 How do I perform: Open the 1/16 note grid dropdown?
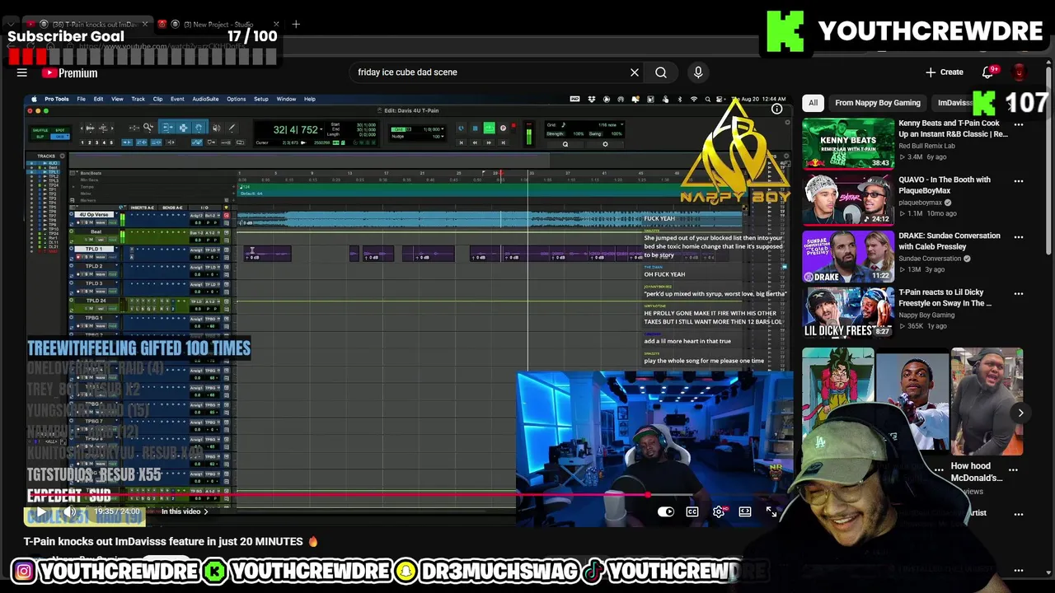tap(622, 124)
